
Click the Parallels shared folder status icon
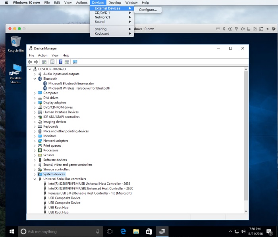click(x=255, y=29)
